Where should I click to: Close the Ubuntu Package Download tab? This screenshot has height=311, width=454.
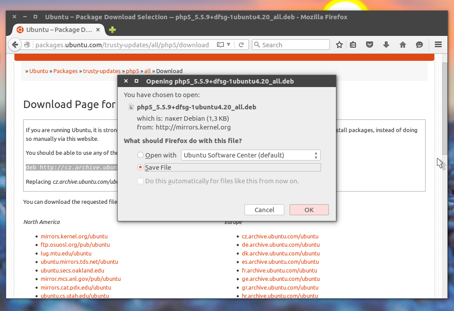point(98,30)
